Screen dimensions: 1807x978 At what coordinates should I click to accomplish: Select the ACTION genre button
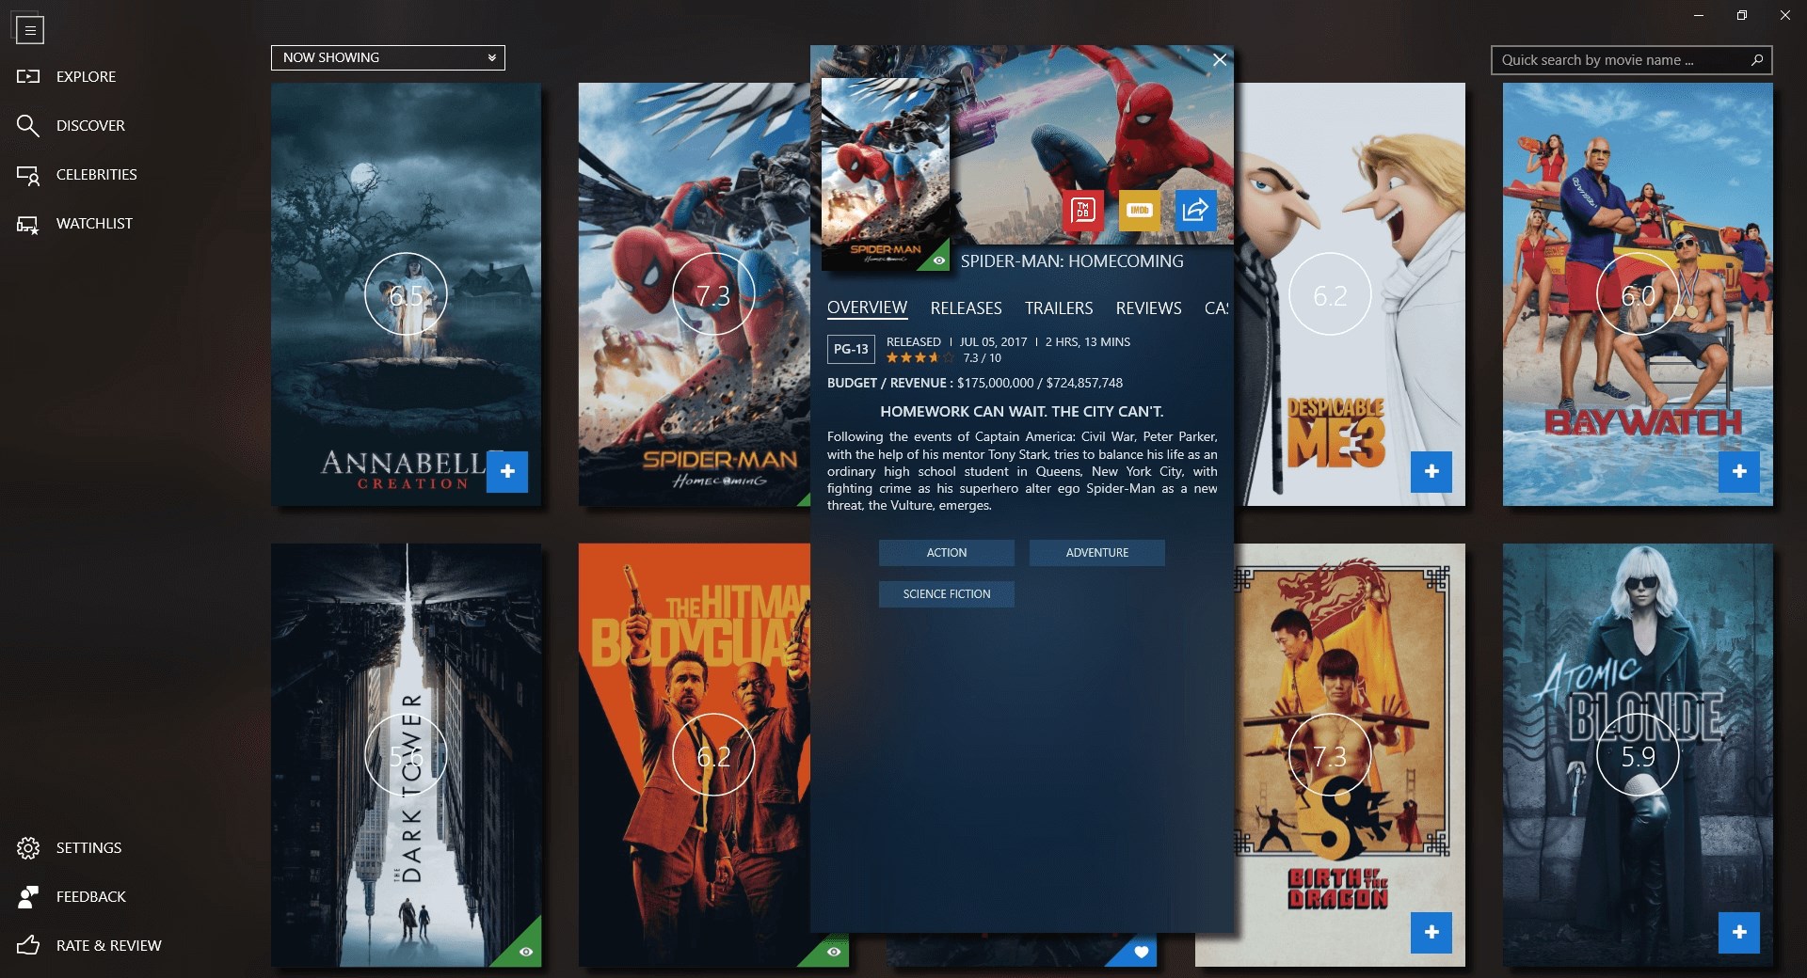946,553
